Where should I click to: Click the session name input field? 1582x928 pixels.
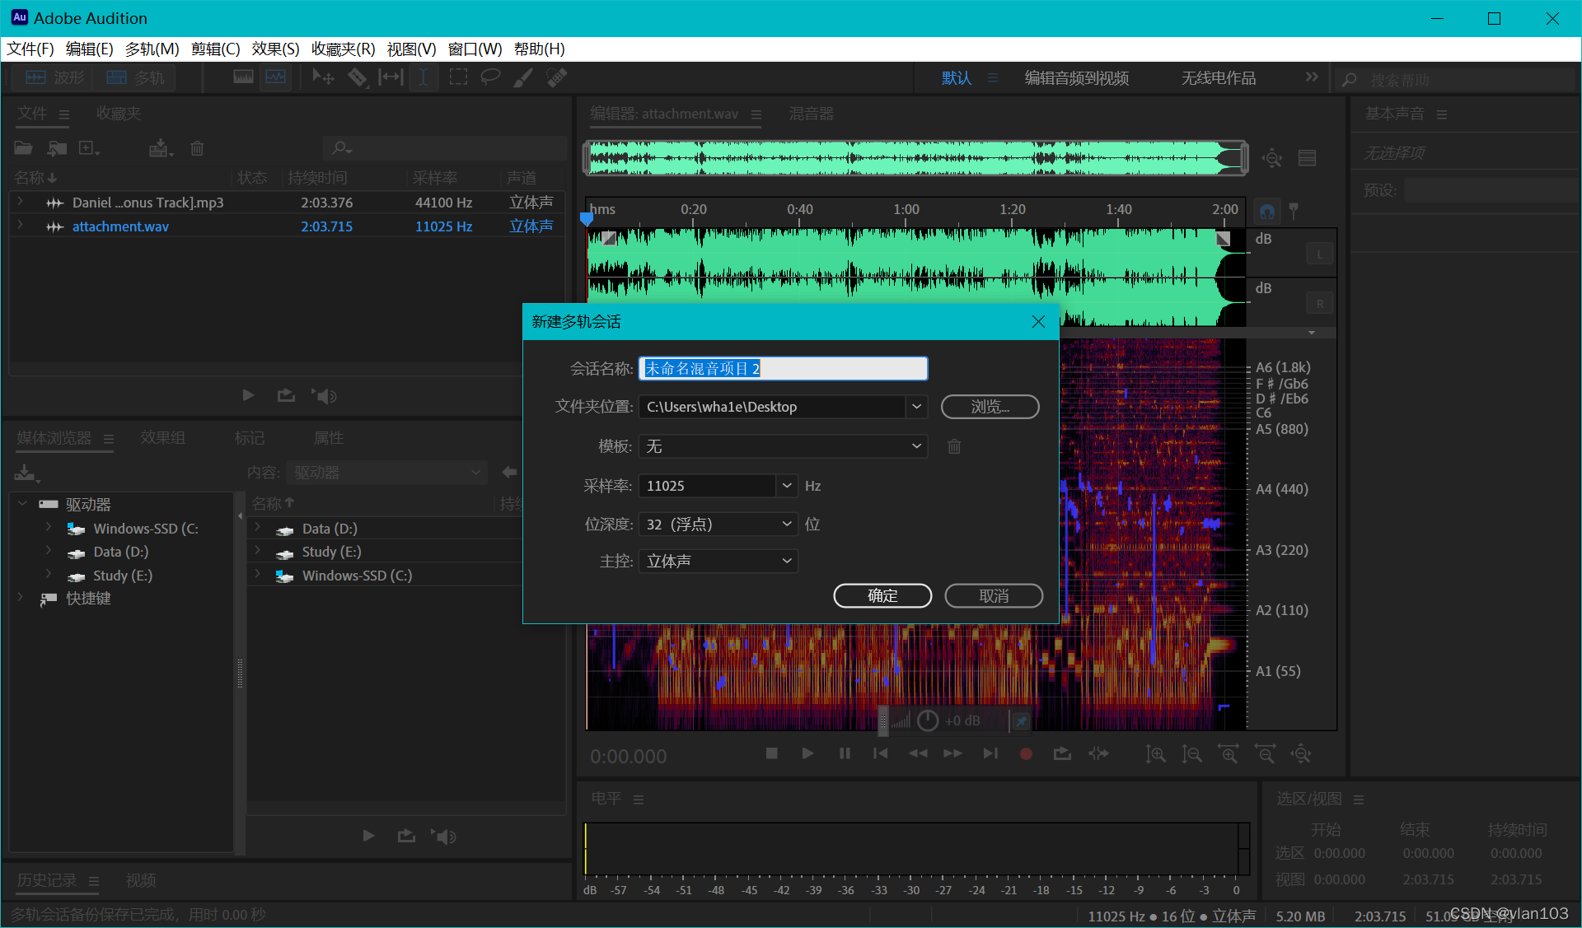click(x=783, y=368)
